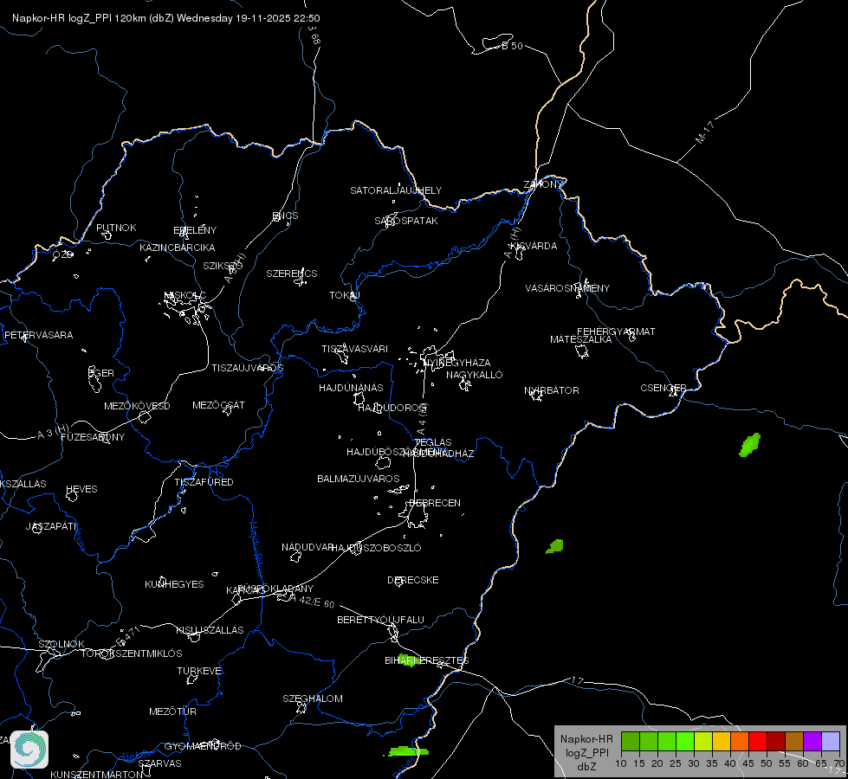The width and height of the screenshot is (848, 779).
Task: Click the NAGYKÁLLÓ label
Action: pos(475,375)
